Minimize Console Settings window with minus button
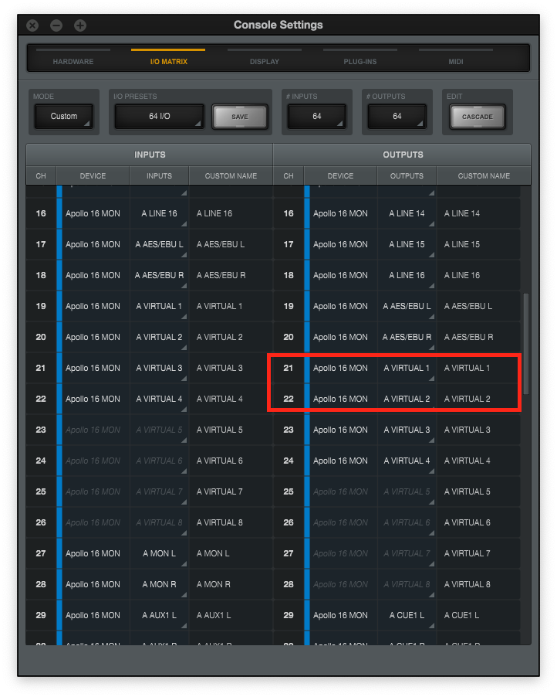The height and width of the screenshot is (697, 557). coord(56,25)
